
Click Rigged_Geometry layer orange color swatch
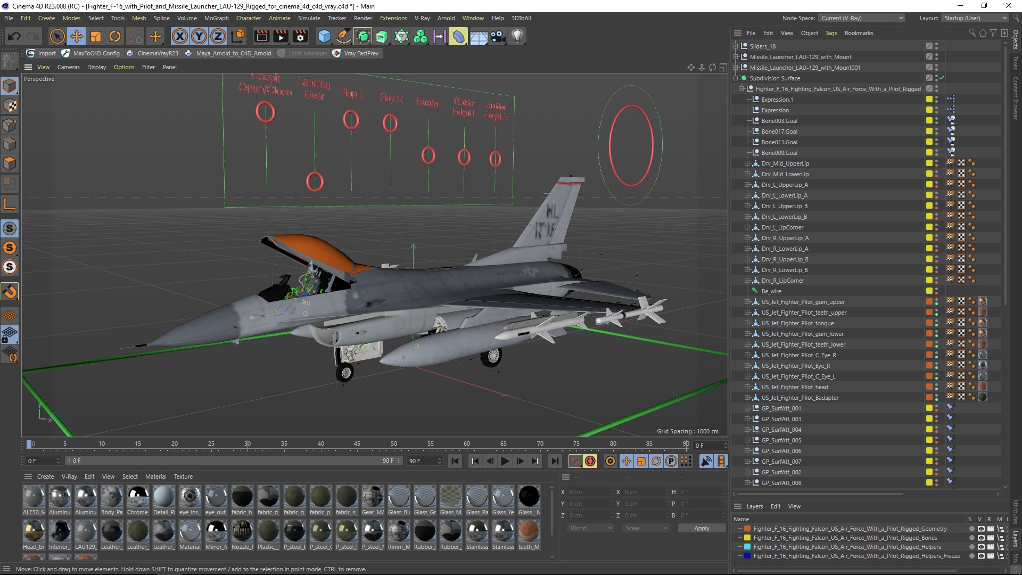(747, 529)
